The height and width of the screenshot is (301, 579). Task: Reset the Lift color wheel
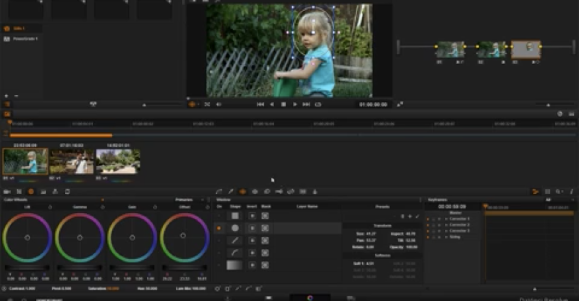(x=50, y=207)
